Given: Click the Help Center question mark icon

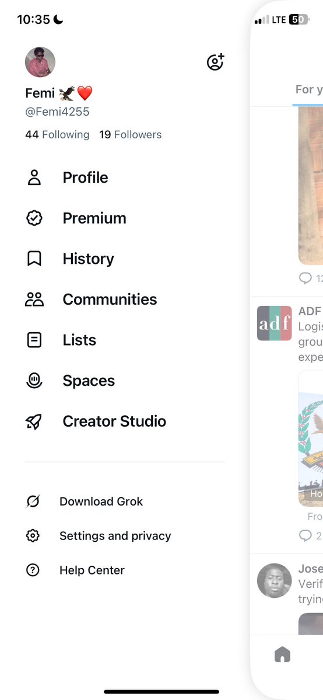Looking at the screenshot, I should pos(33,570).
